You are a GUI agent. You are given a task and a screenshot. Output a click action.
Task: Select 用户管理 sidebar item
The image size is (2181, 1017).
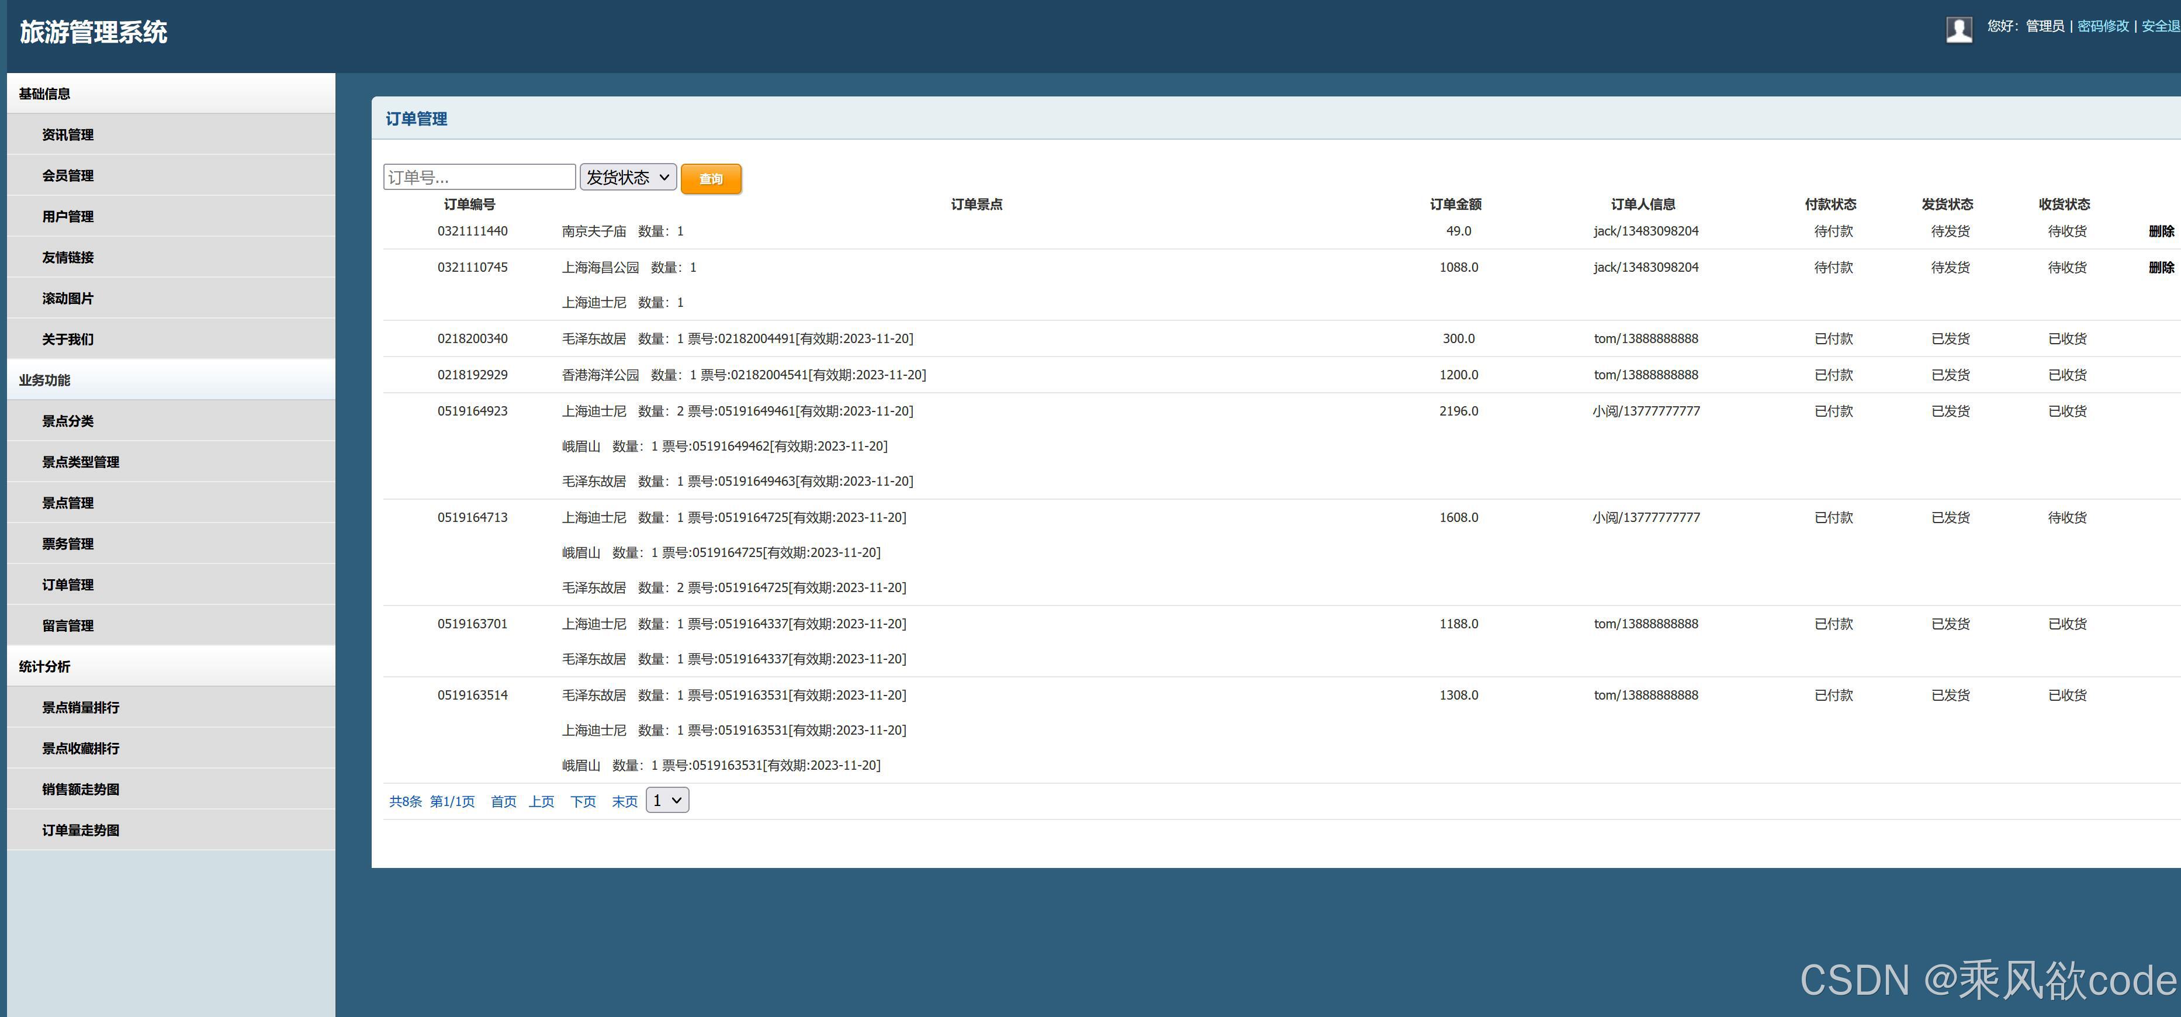click(68, 217)
